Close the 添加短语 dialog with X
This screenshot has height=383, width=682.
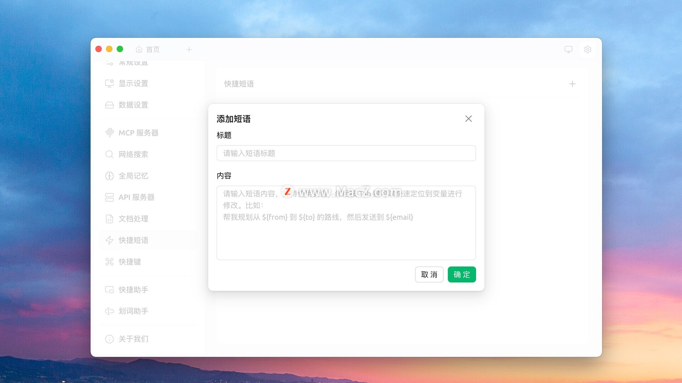[x=469, y=119]
